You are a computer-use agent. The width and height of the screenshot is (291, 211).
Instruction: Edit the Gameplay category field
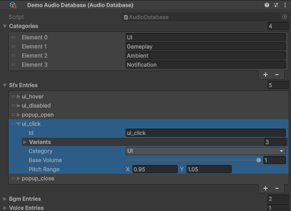pos(206,46)
